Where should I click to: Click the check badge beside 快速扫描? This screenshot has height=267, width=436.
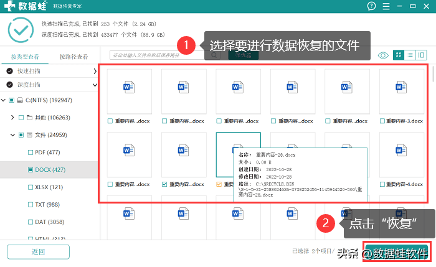point(10,71)
